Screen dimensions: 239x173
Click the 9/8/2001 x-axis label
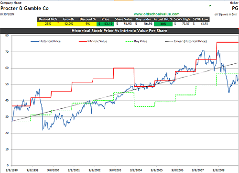pos(74,170)
